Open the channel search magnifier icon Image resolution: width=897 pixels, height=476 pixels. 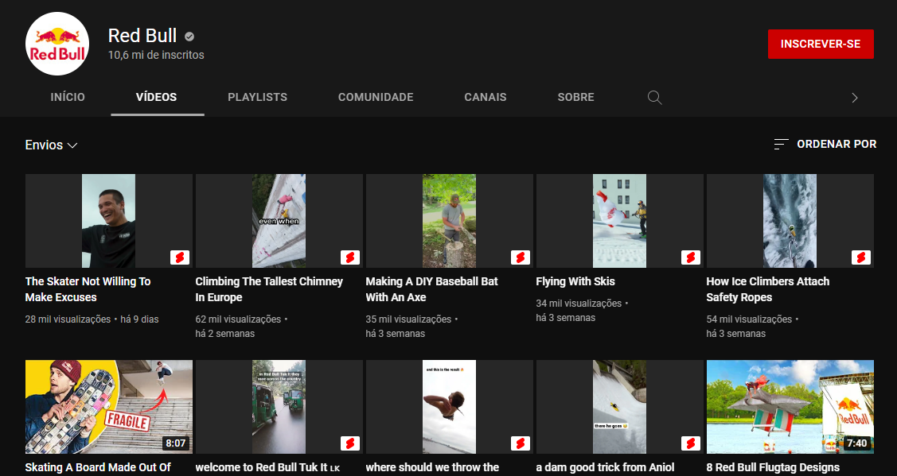click(x=654, y=97)
